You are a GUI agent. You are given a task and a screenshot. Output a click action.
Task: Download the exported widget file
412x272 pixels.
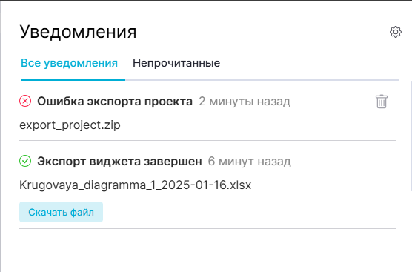coord(61,212)
